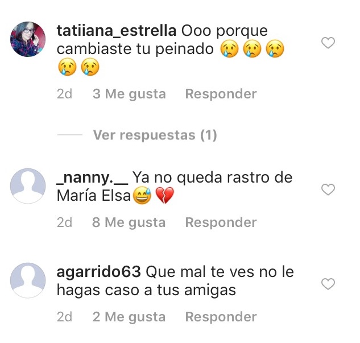Tap the heart next to agarrido63's comment

[x=328, y=284]
